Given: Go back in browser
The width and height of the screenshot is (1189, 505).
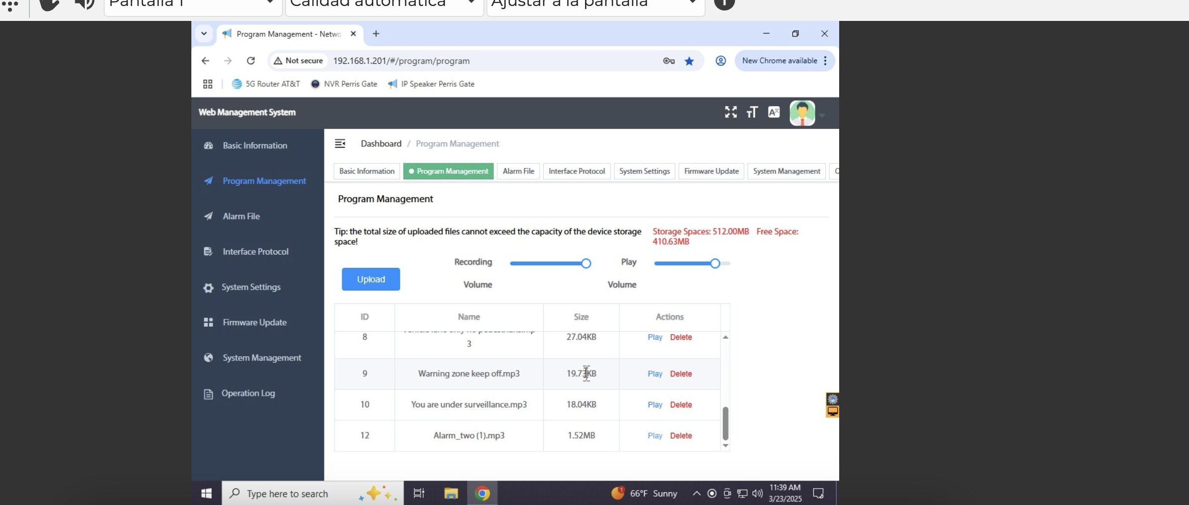Looking at the screenshot, I should coord(205,61).
